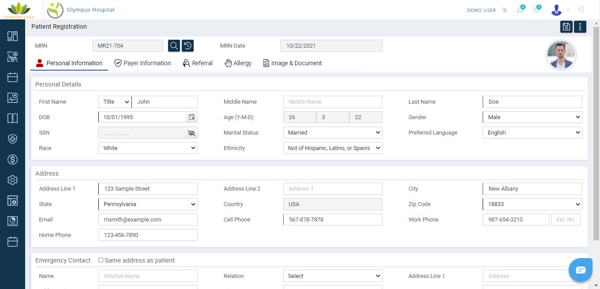Viewport: 600px width, 289px height.
Task: Click the Email input field
Action: click(x=148, y=220)
